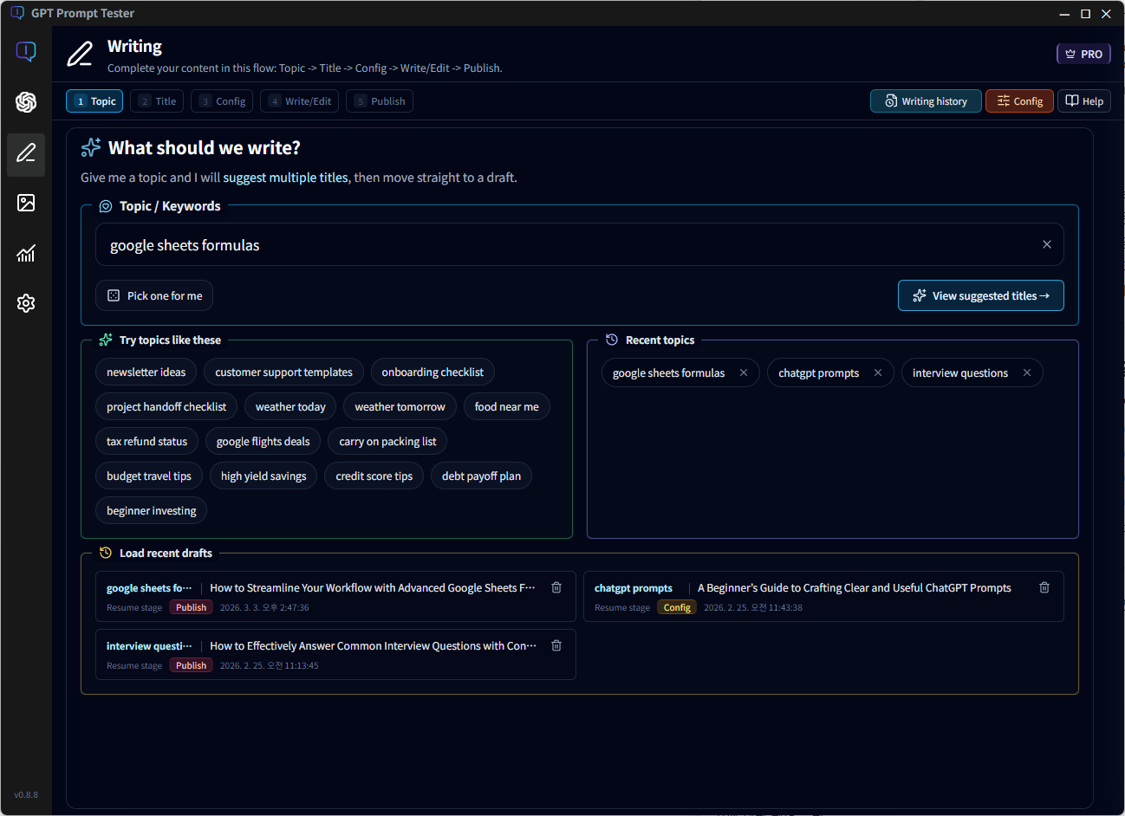This screenshot has height=816, width=1125.
Task: Click View suggested titles
Action: [x=980, y=295]
